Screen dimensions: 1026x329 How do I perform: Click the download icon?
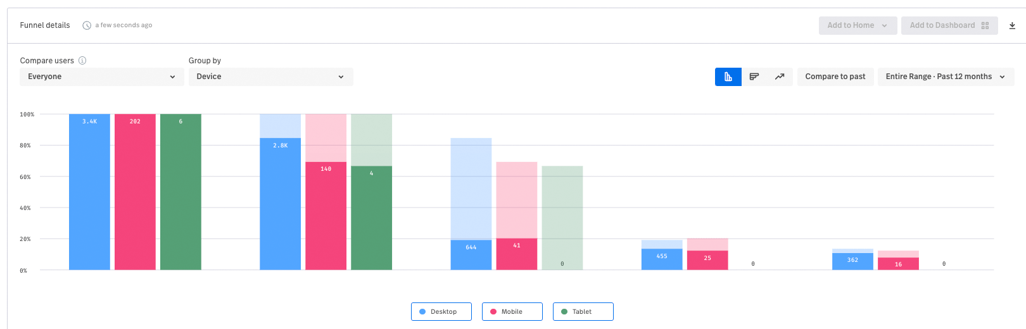coord(1012,26)
